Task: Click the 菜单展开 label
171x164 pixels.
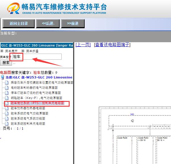Action: click(11, 51)
